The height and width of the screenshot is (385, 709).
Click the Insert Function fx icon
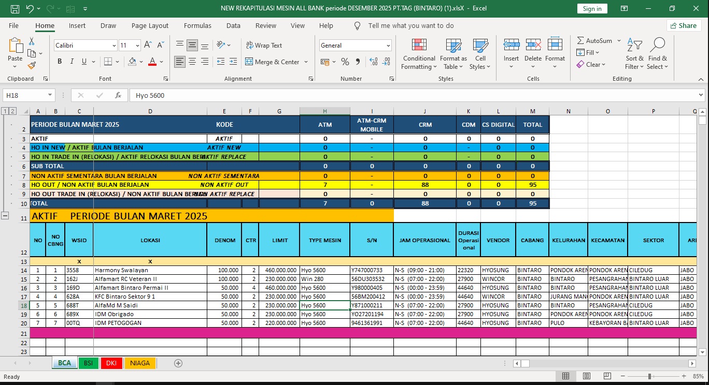click(118, 95)
